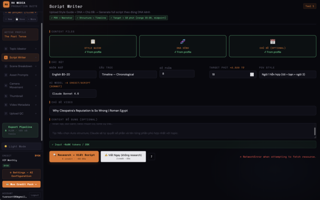Click the step 0 badge beside Topic Ideator
This screenshot has height=200, width=320.
point(6,49)
